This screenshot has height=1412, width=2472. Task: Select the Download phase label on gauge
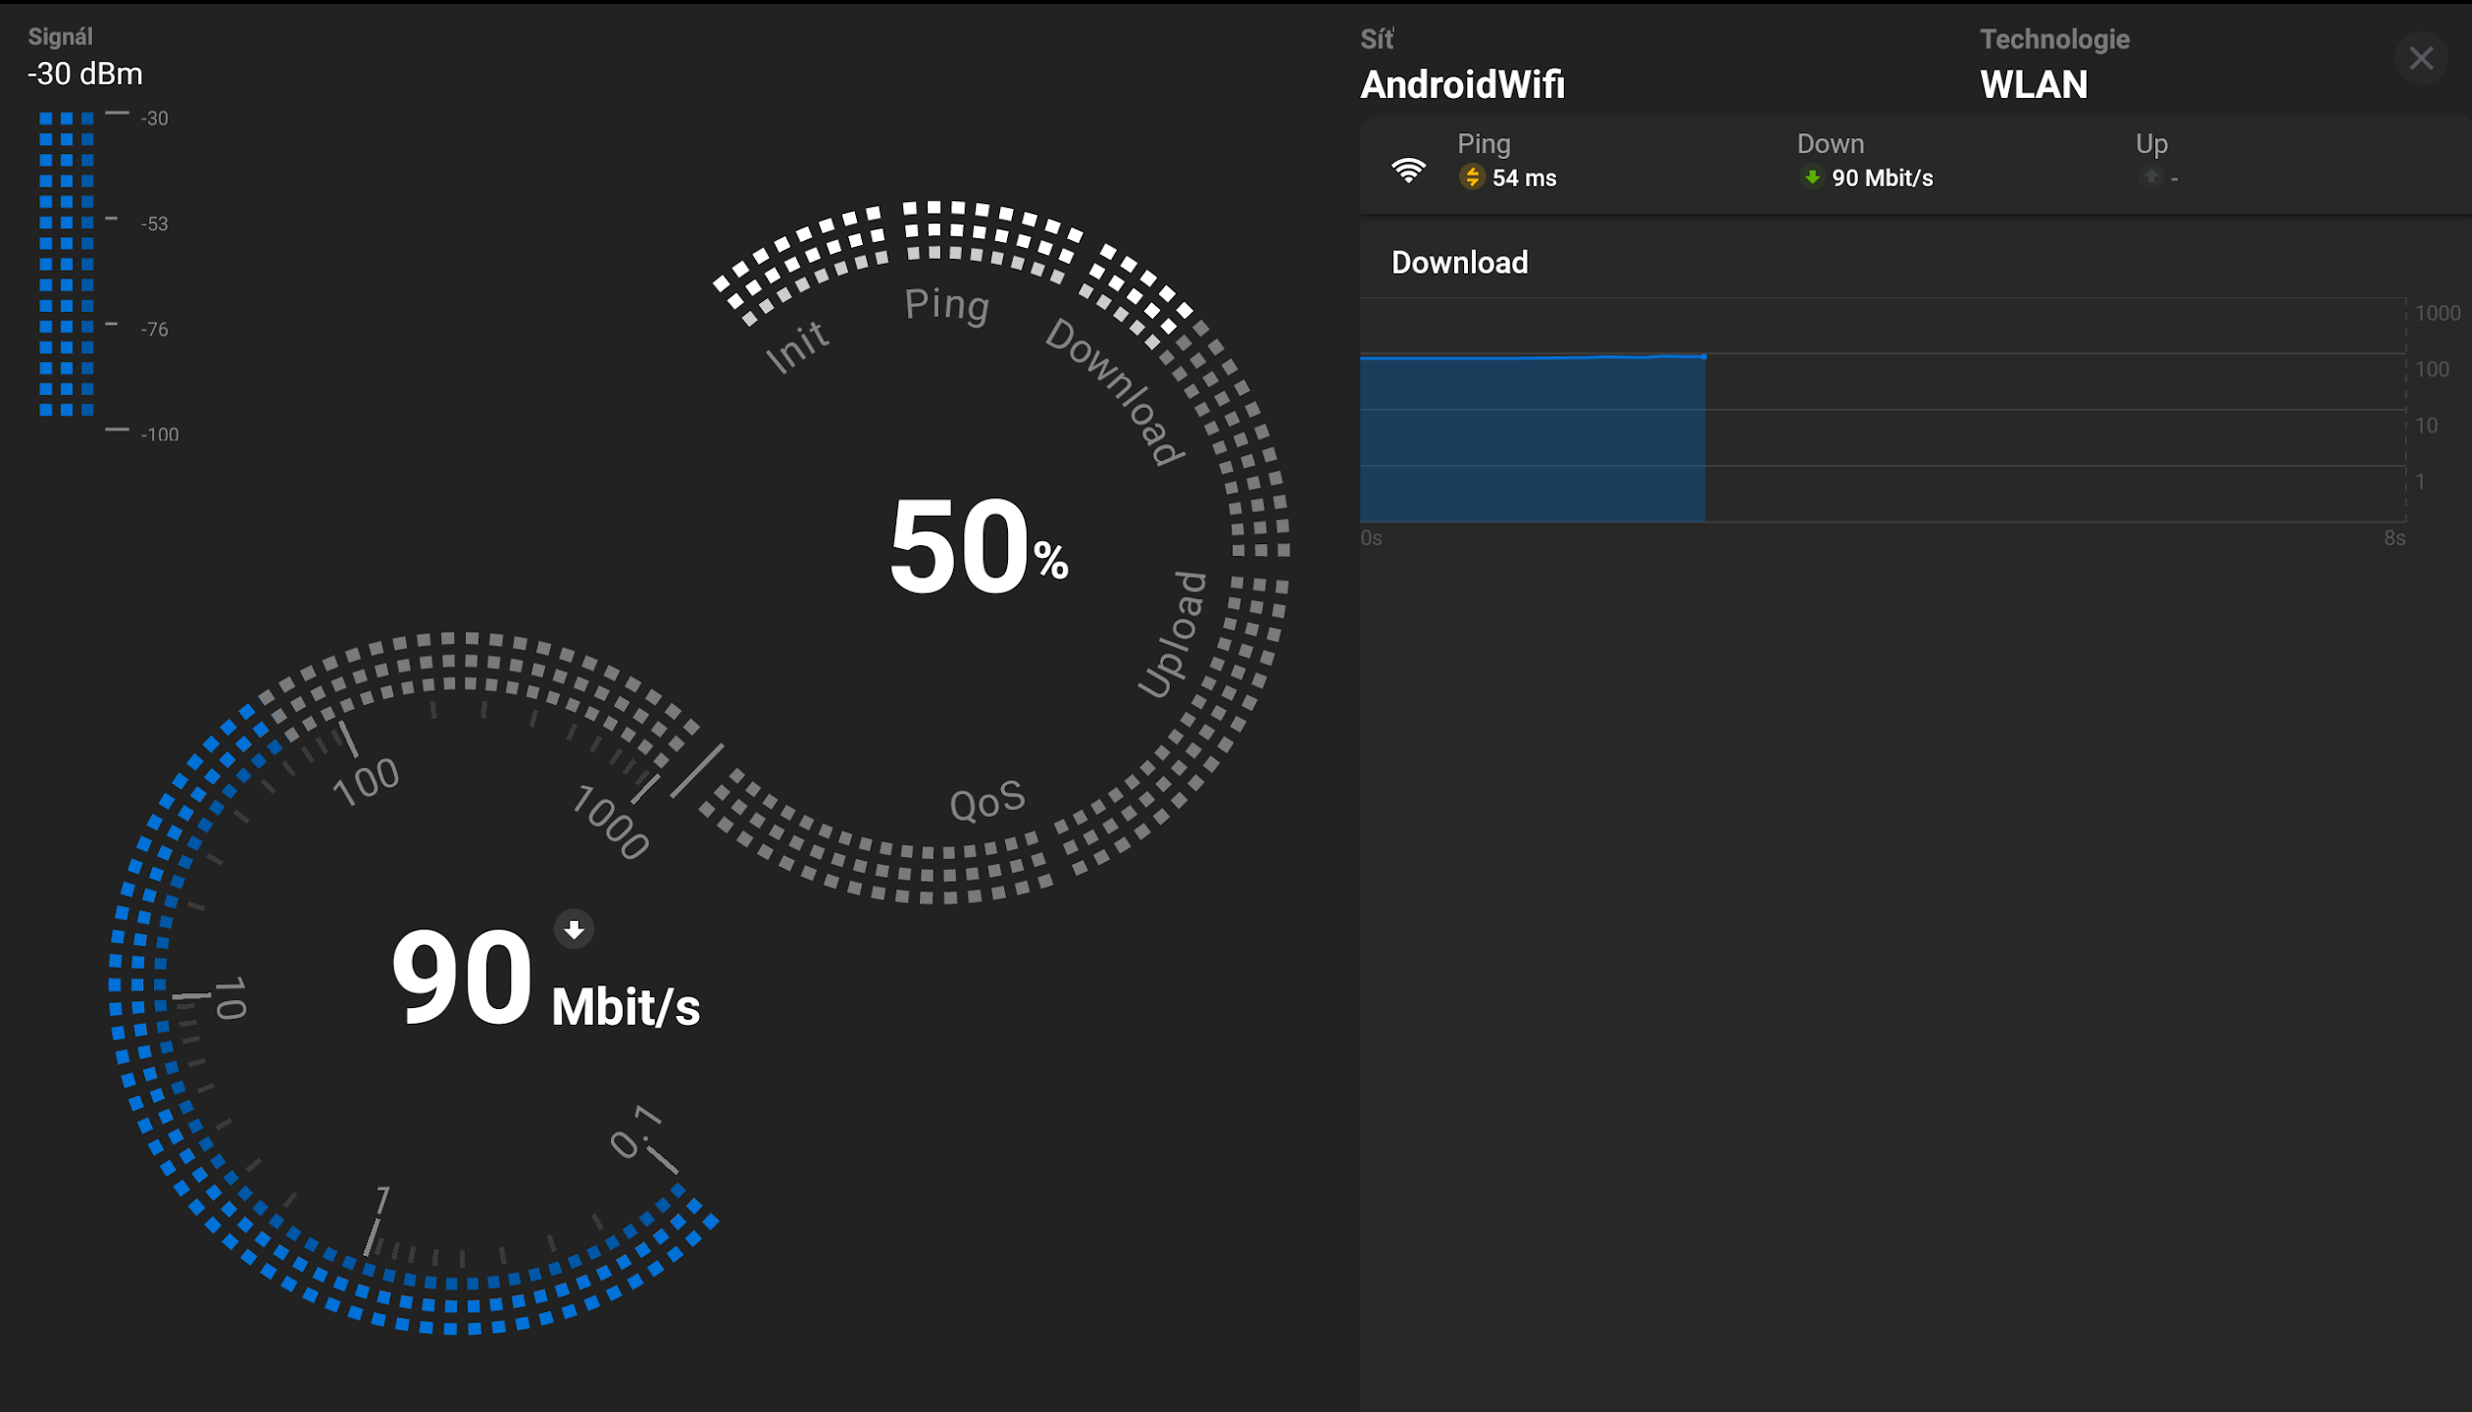point(1115,390)
